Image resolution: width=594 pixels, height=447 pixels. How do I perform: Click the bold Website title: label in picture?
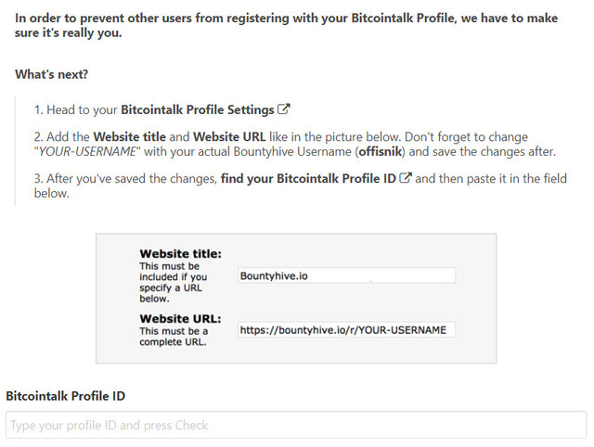[x=180, y=253]
